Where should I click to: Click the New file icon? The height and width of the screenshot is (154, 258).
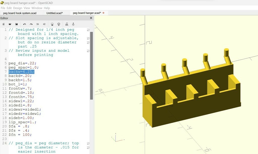click(x=4, y=24)
